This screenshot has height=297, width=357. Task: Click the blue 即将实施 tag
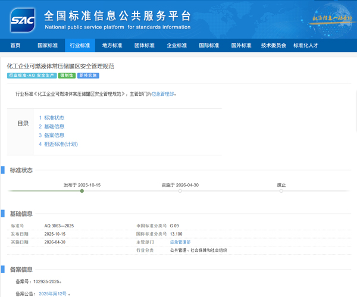[88, 76]
